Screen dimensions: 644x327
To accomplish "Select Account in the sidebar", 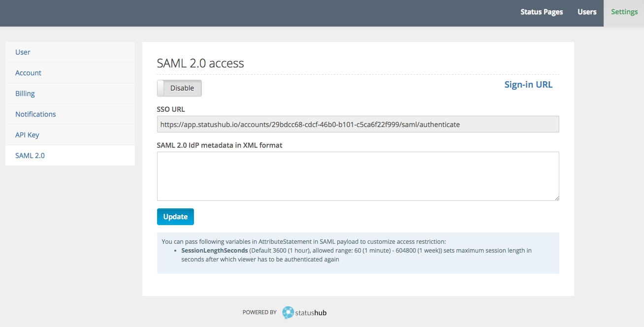I will (x=70, y=72).
